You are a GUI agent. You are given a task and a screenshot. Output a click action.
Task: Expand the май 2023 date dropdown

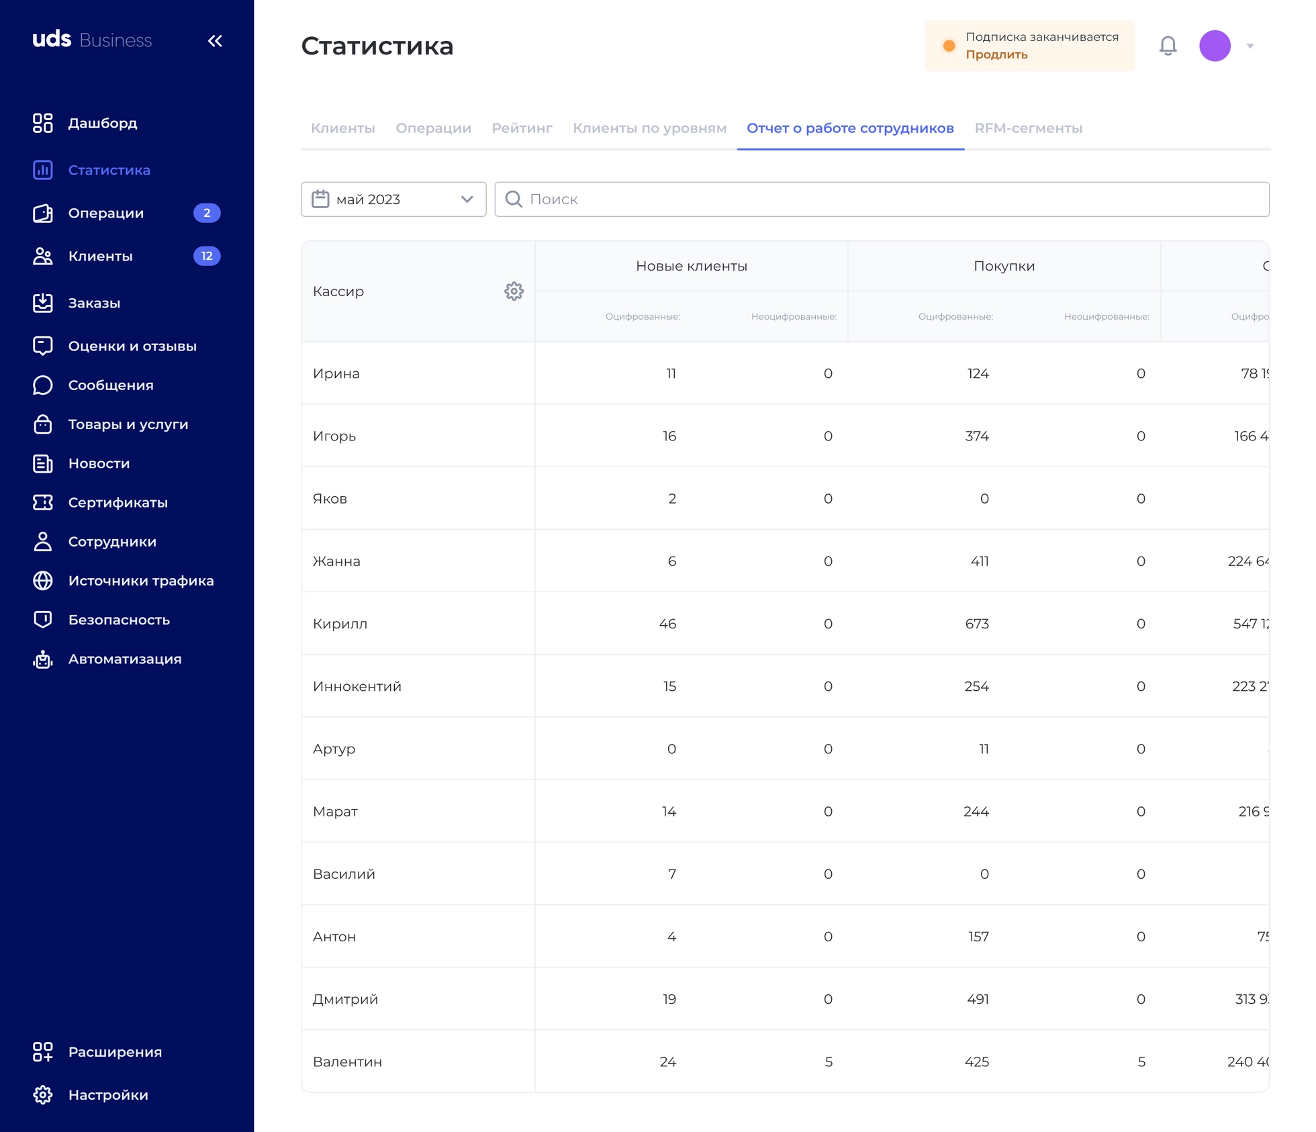tap(393, 199)
